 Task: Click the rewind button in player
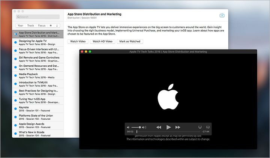tap(159, 127)
